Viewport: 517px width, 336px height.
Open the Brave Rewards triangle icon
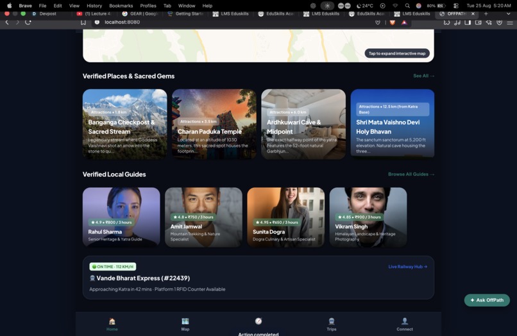click(x=404, y=22)
